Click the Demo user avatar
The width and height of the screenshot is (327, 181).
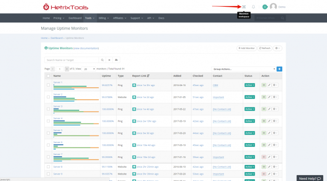point(273,7)
